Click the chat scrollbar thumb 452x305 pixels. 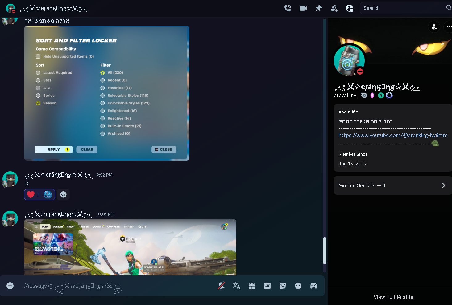click(x=324, y=250)
